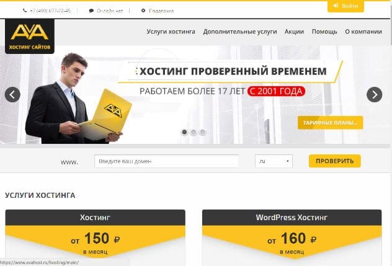Open the Помощь menu item
The width and height of the screenshot is (392, 266).
point(324,32)
